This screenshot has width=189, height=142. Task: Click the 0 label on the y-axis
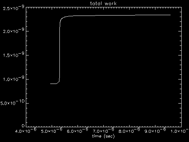[23, 126]
